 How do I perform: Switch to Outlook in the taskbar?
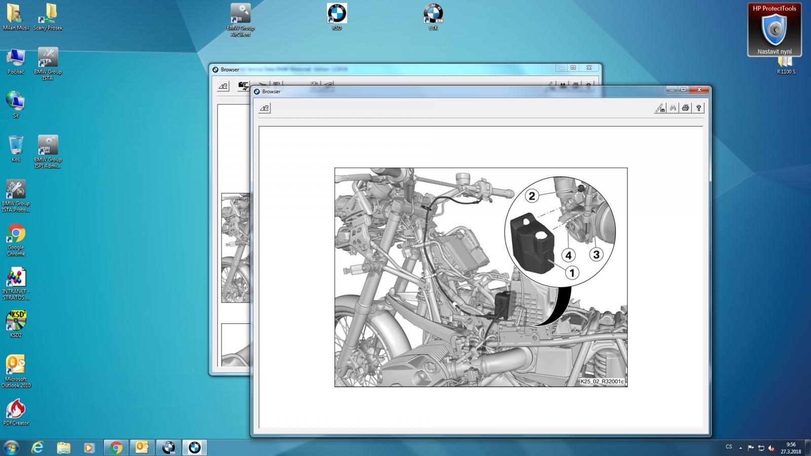(142, 447)
